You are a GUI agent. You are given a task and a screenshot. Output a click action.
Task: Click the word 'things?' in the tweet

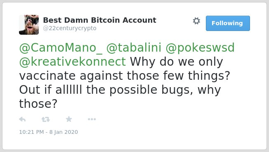(209, 76)
